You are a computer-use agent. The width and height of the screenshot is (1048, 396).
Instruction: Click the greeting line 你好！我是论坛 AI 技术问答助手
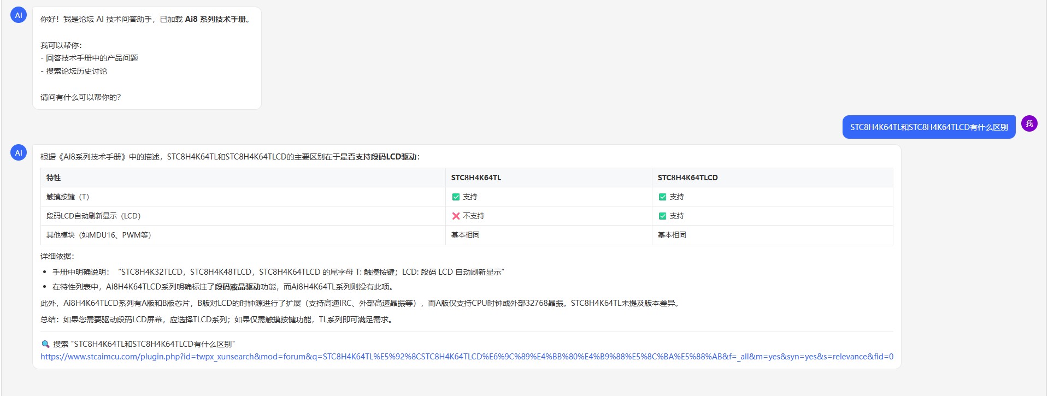pos(146,19)
